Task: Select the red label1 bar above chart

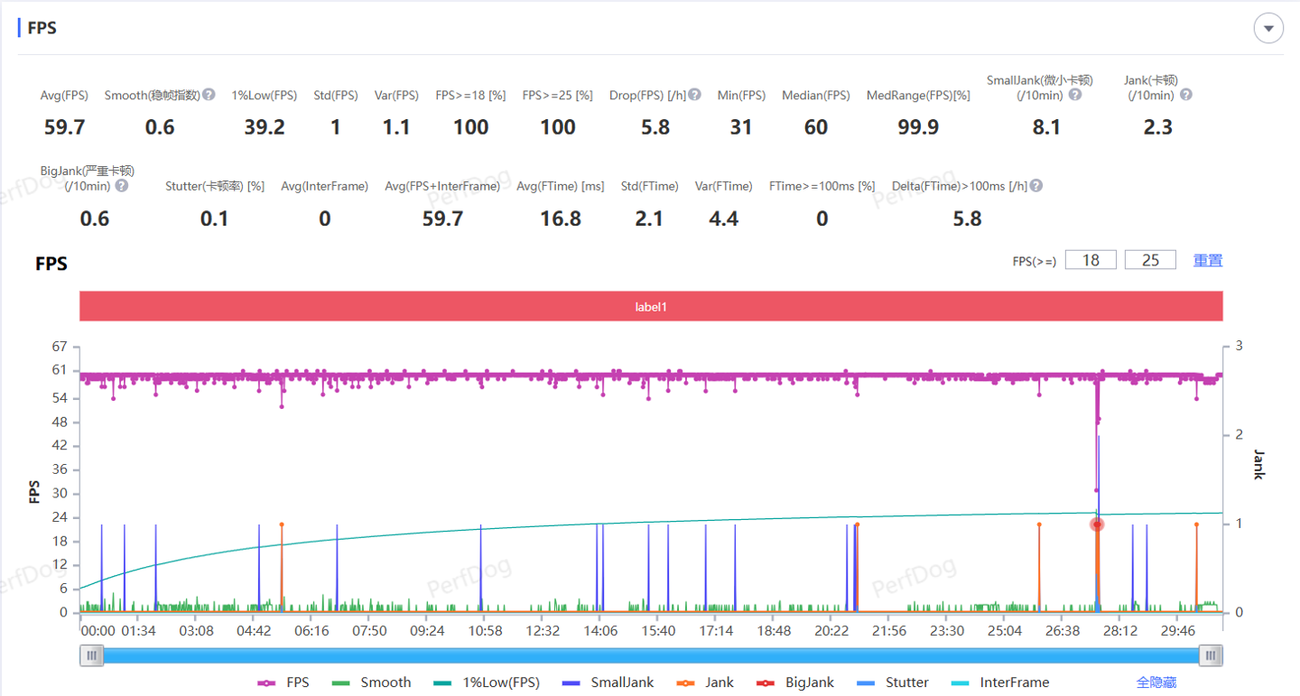Action: pos(651,307)
